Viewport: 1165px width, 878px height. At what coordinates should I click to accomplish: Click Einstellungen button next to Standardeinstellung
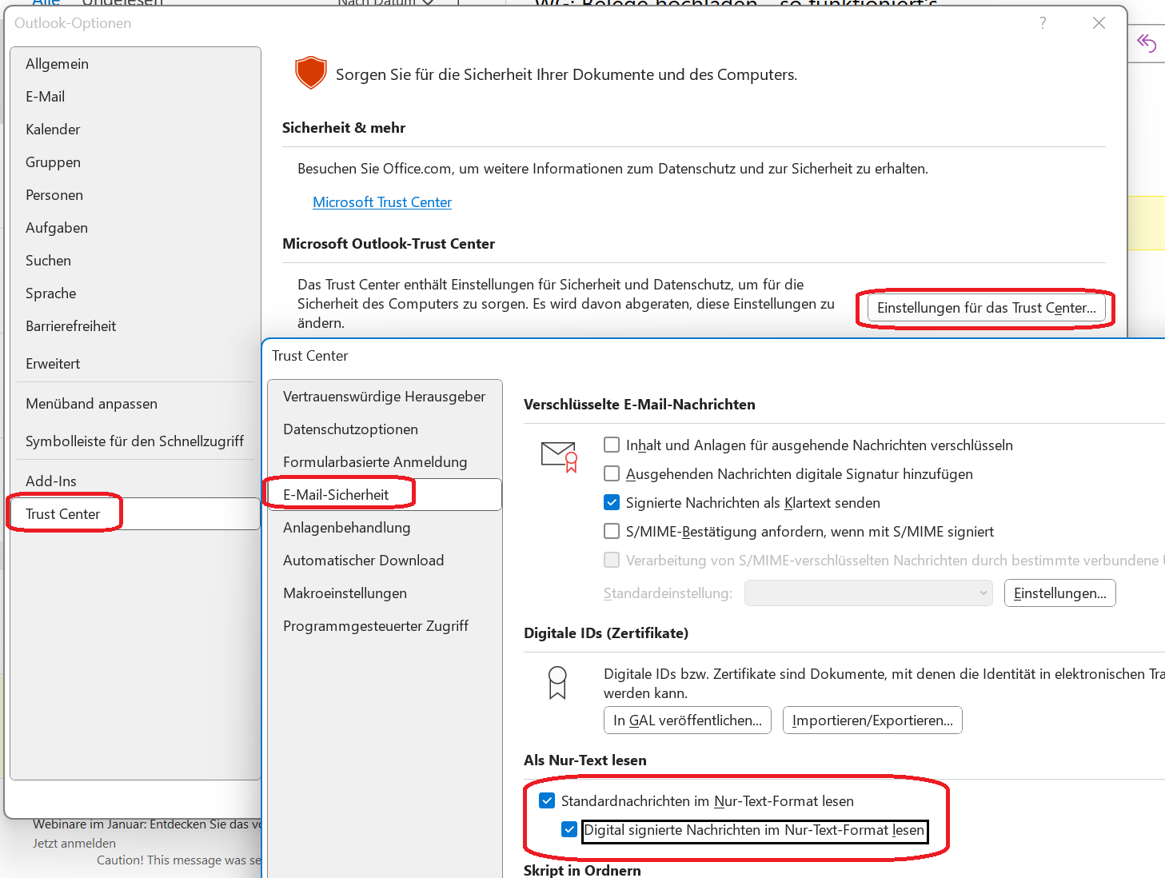(1060, 593)
